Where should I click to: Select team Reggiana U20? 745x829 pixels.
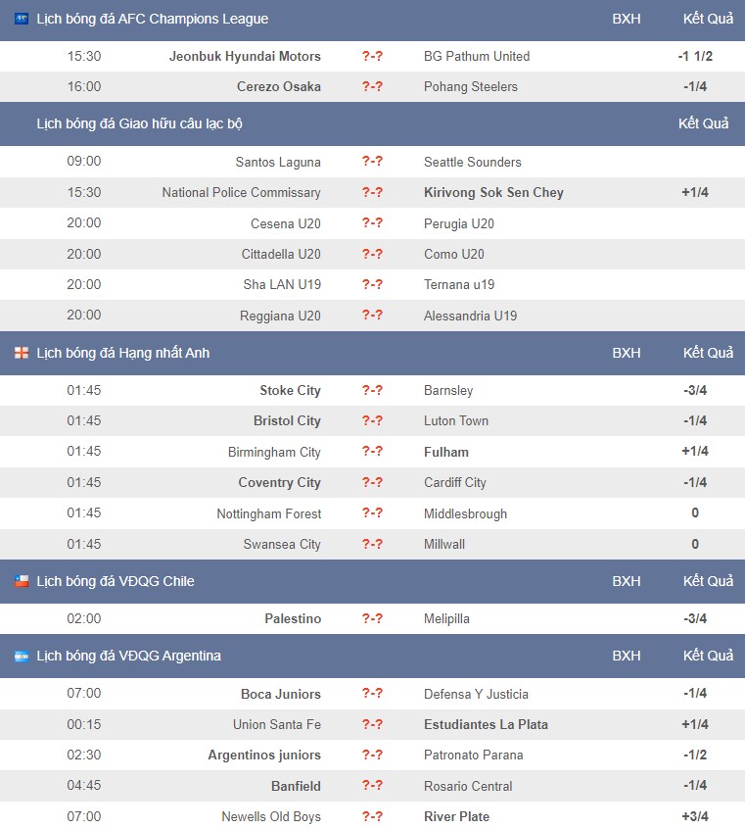(x=280, y=316)
